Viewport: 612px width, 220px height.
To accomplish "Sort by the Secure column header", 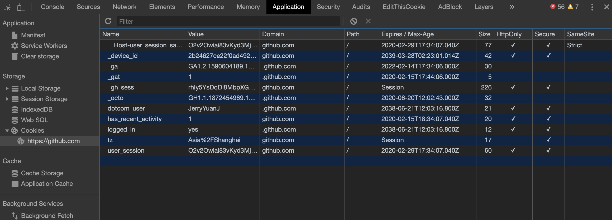I will tap(549, 34).
